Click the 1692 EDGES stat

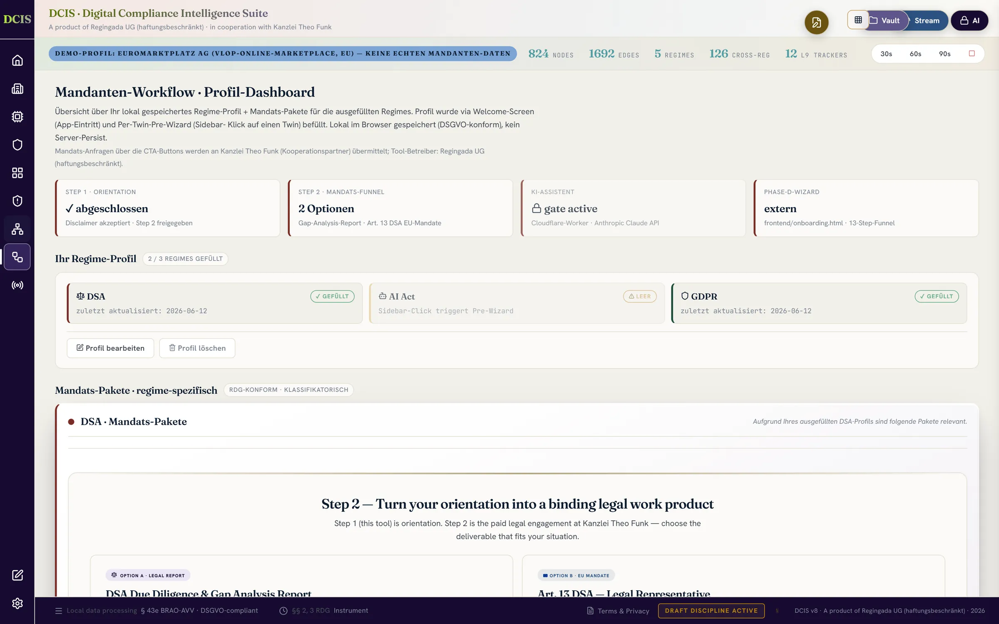(x=614, y=54)
